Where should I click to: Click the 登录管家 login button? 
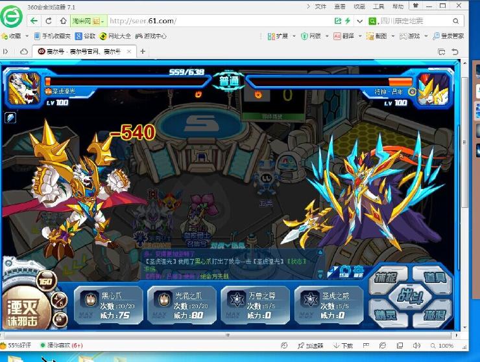tap(448, 36)
